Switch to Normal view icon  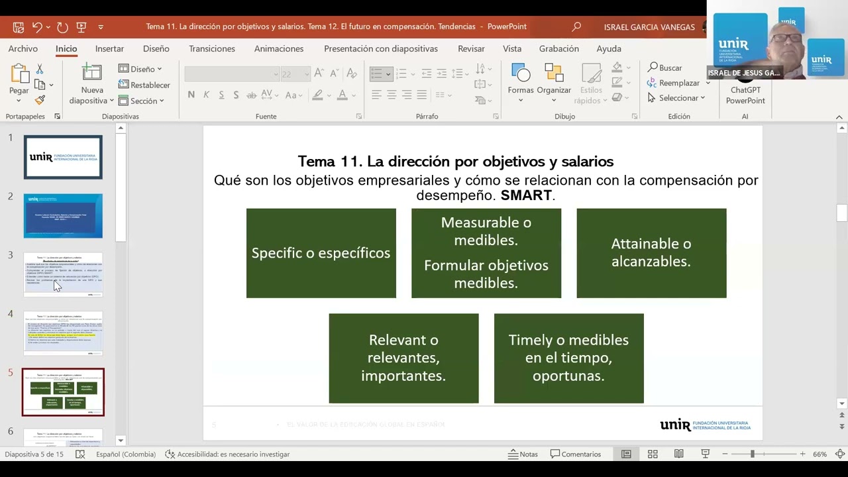[x=626, y=454]
